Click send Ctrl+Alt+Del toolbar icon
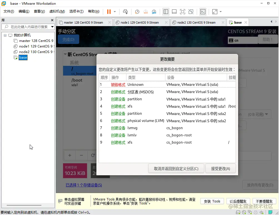The image size is (279, 215). click(x=125, y=12)
